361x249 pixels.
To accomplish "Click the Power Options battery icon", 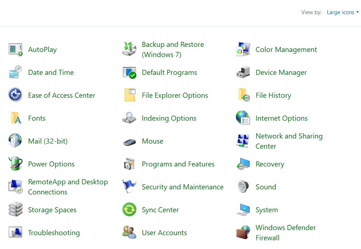I will pos(15,163).
